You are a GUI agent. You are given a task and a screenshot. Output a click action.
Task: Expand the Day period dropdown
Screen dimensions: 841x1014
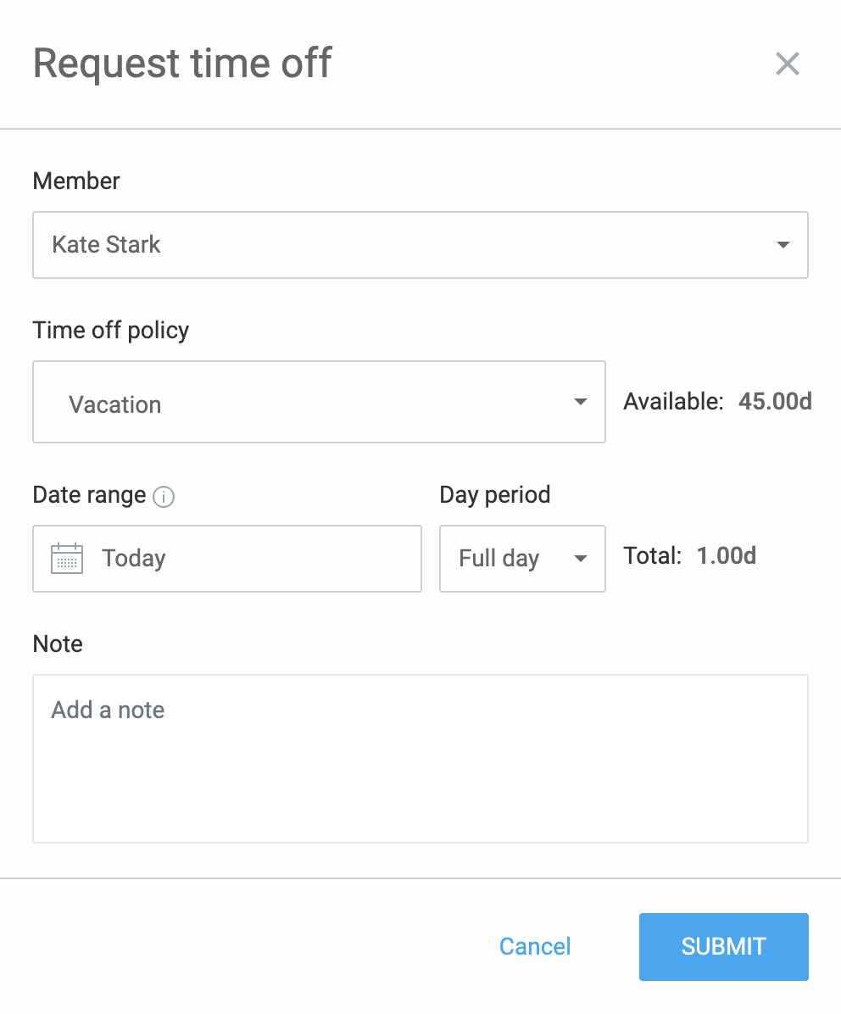tap(522, 559)
